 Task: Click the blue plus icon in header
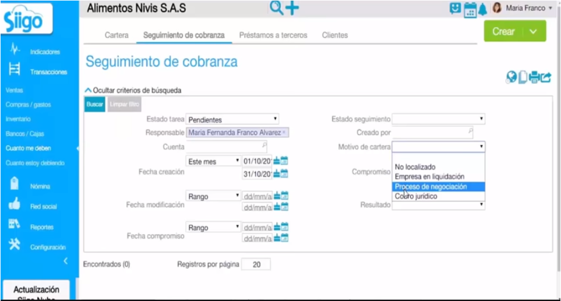tap(292, 8)
